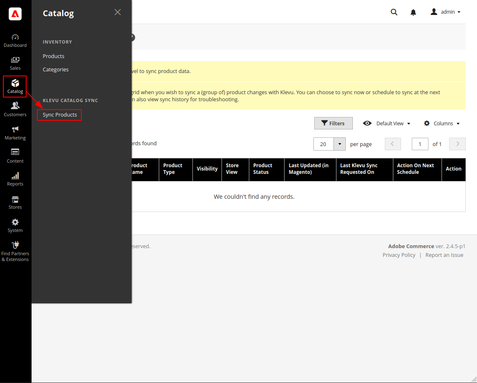Sort by Store View column
The width and height of the screenshot is (477, 383).
(235, 170)
